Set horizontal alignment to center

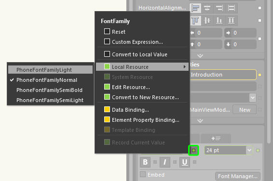pyautogui.click(x=207, y=8)
